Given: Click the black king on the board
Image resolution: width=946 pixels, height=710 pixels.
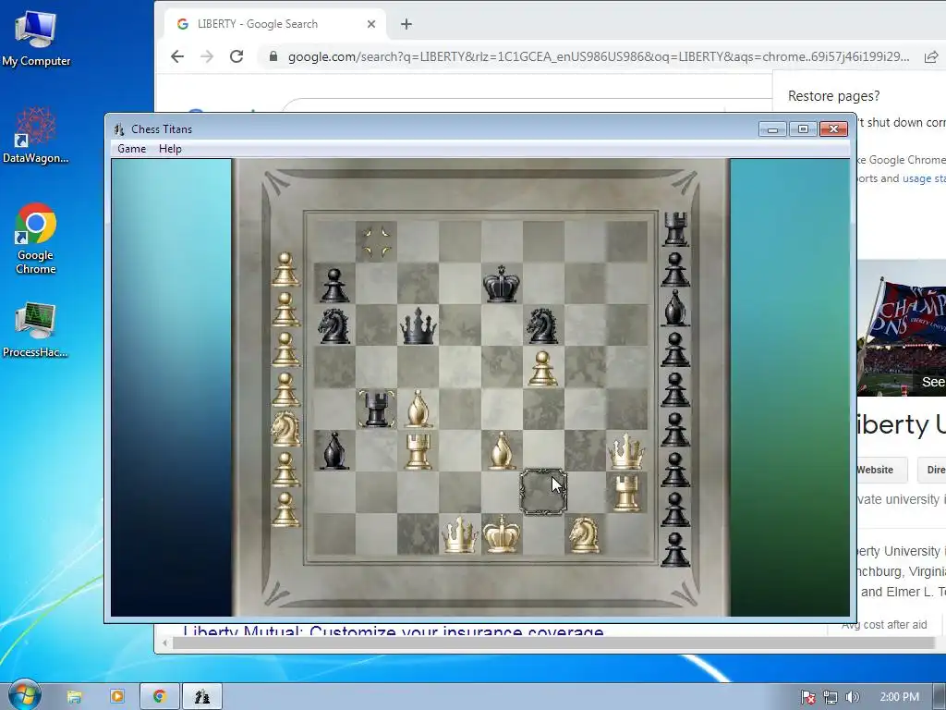Looking at the screenshot, I should click(x=502, y=283).
